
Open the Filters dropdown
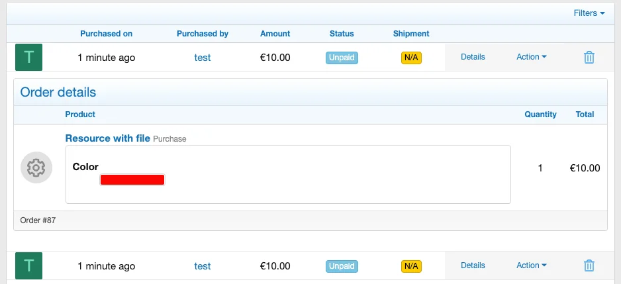(589, 13)
